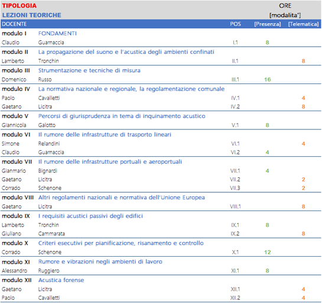Image resolution: width=322 pixels, height=304 pixels.
Task: Open Altri regolamenti nazionali module title
Action: (x=122, y=198)
